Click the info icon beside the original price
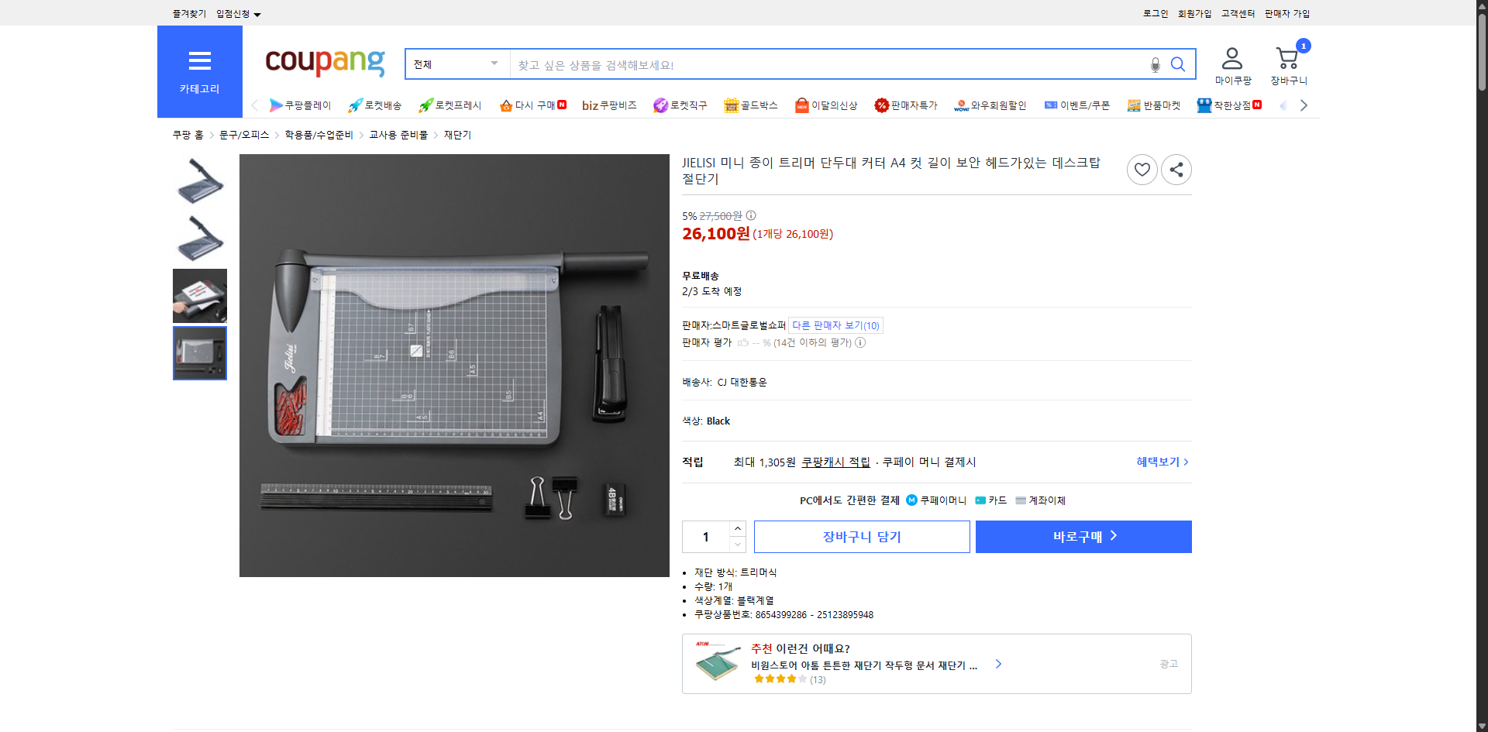Screen dimensions: 1488x732 coord(749,215)
